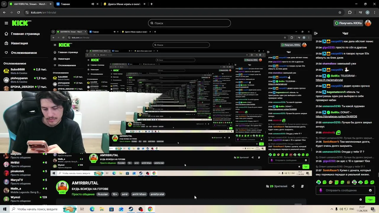The height and width of the screenshot is (213, 379).
Task: Open Microsoft Edge from the taskbar
Action: [92, 209]
